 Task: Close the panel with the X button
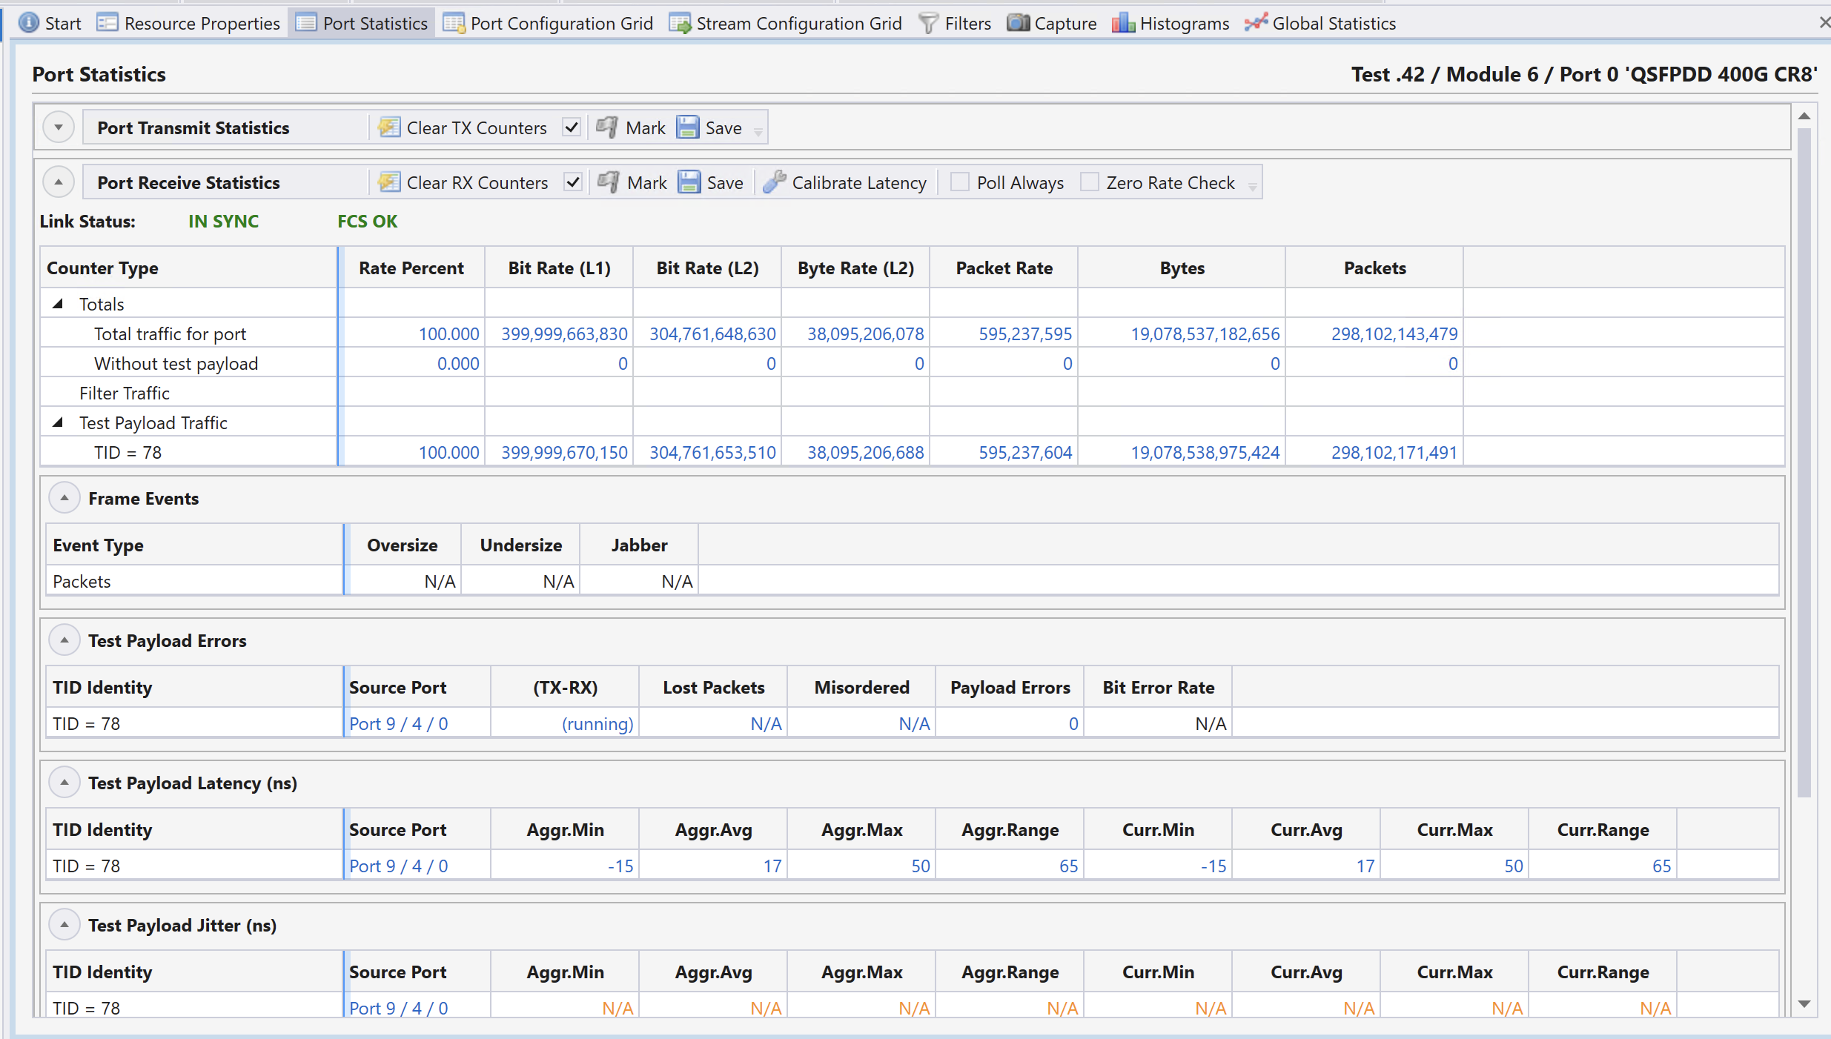[1824, 23]
